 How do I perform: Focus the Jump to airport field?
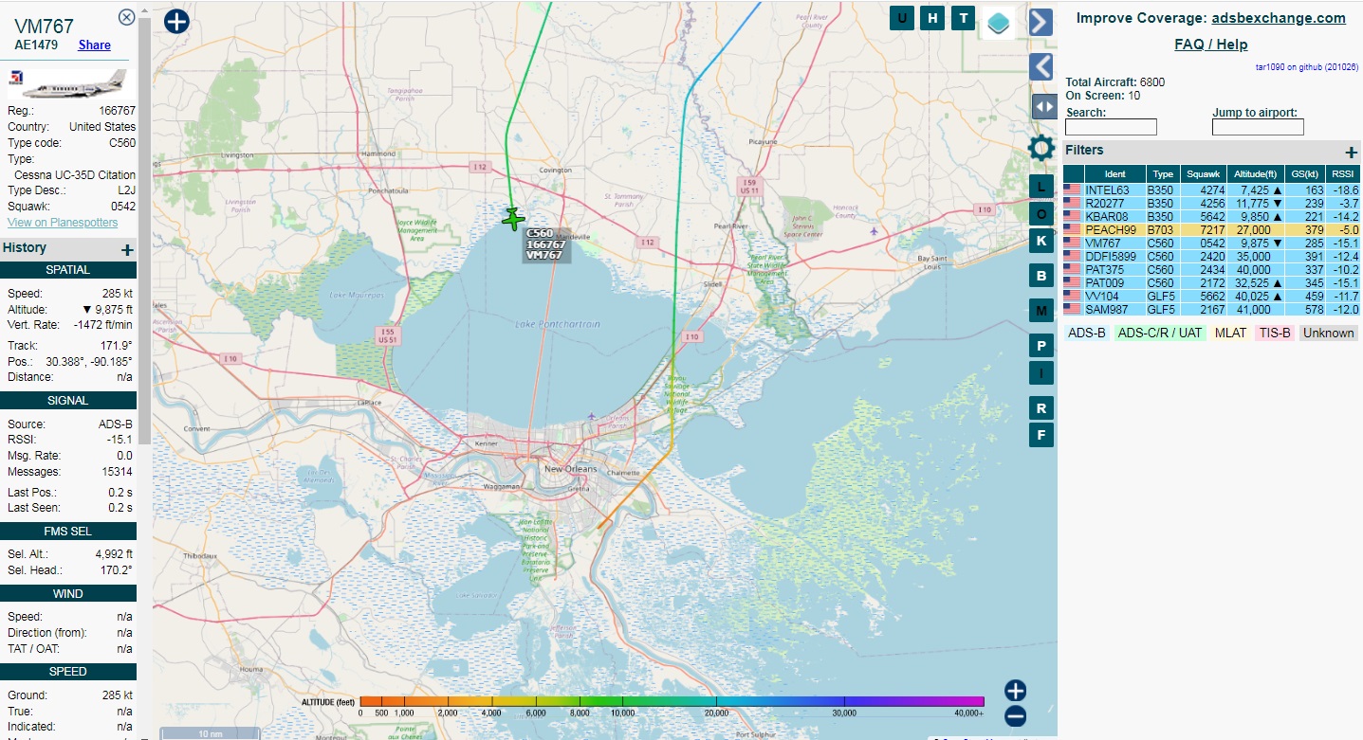tap(1258, 127)
